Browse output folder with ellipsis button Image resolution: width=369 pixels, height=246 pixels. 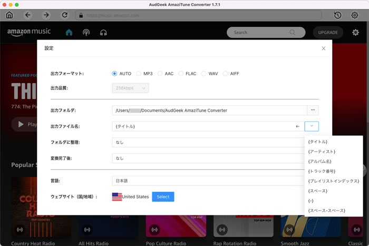(x=313, y=110)
